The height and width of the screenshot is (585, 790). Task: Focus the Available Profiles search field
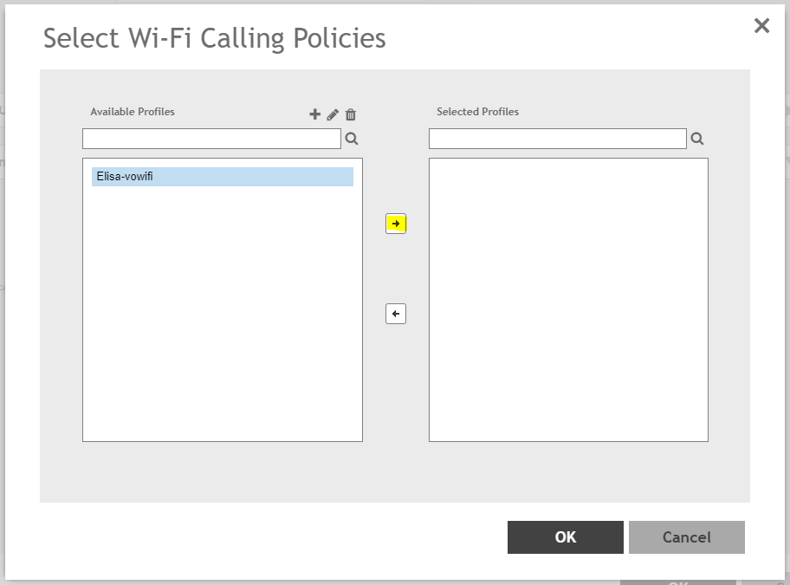click(211, 139)
